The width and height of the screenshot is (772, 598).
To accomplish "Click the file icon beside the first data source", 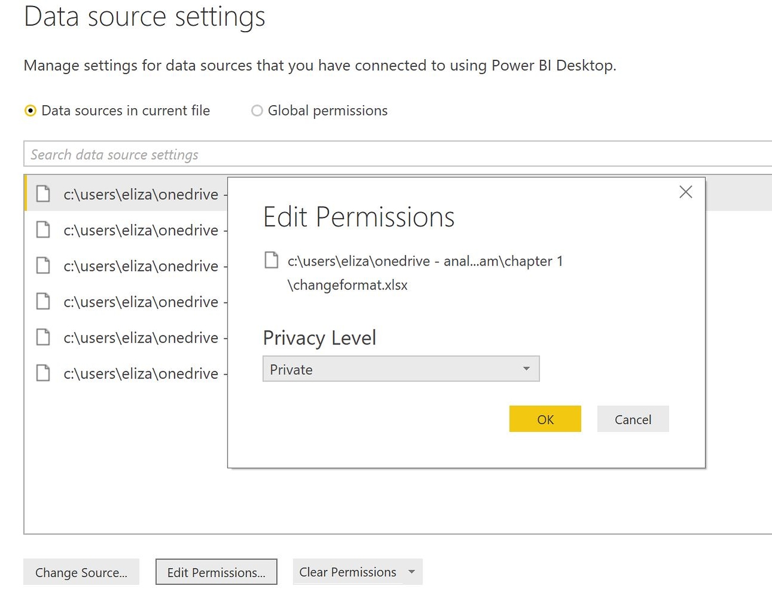I will point(42,193).
